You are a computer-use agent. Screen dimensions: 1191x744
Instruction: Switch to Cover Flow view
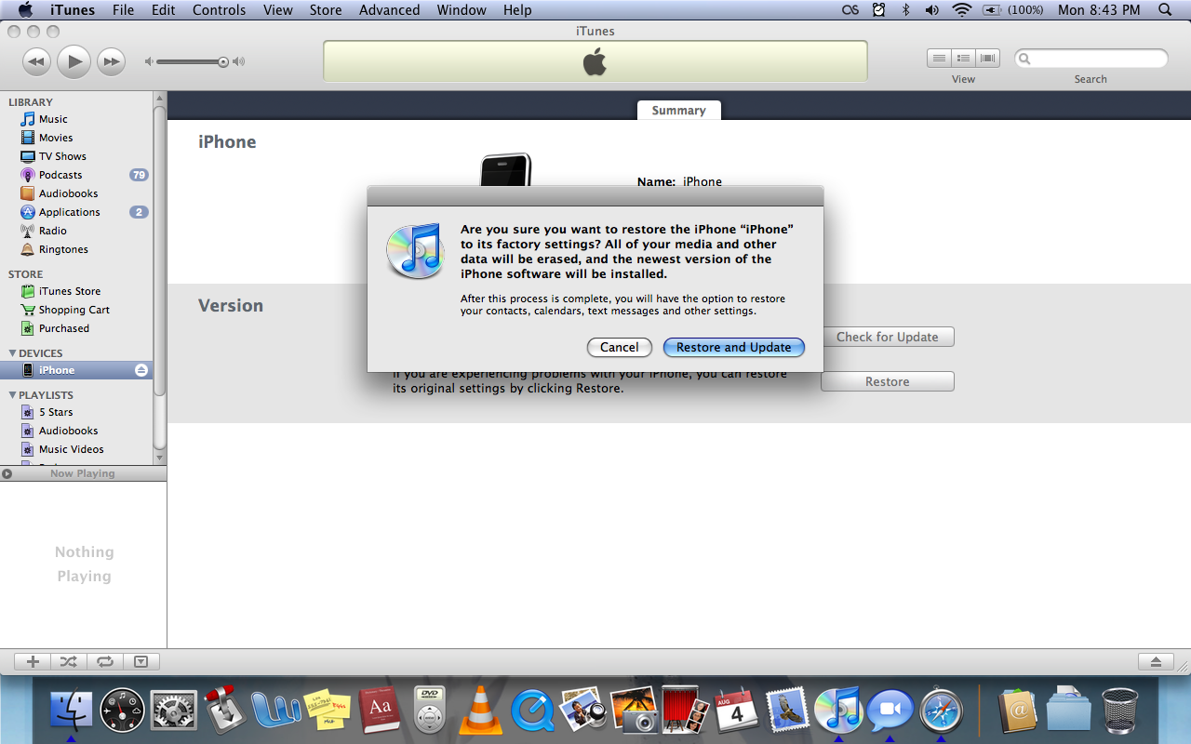(987, 58)
